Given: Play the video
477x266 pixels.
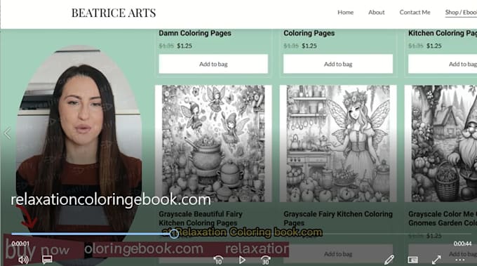Looking at the screenshot, I should point(242,260).
